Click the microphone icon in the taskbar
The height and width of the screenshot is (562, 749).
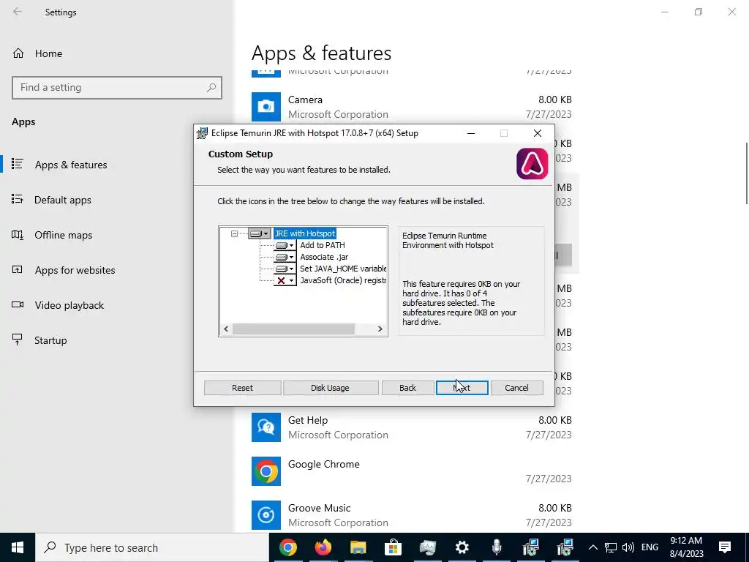point(497,547)
